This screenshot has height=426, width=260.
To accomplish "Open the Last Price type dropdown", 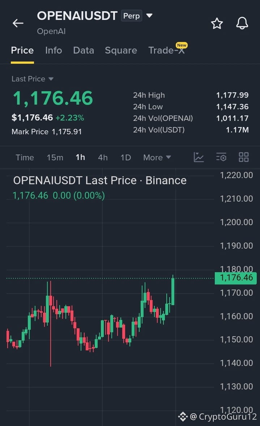I will [33, 79].
